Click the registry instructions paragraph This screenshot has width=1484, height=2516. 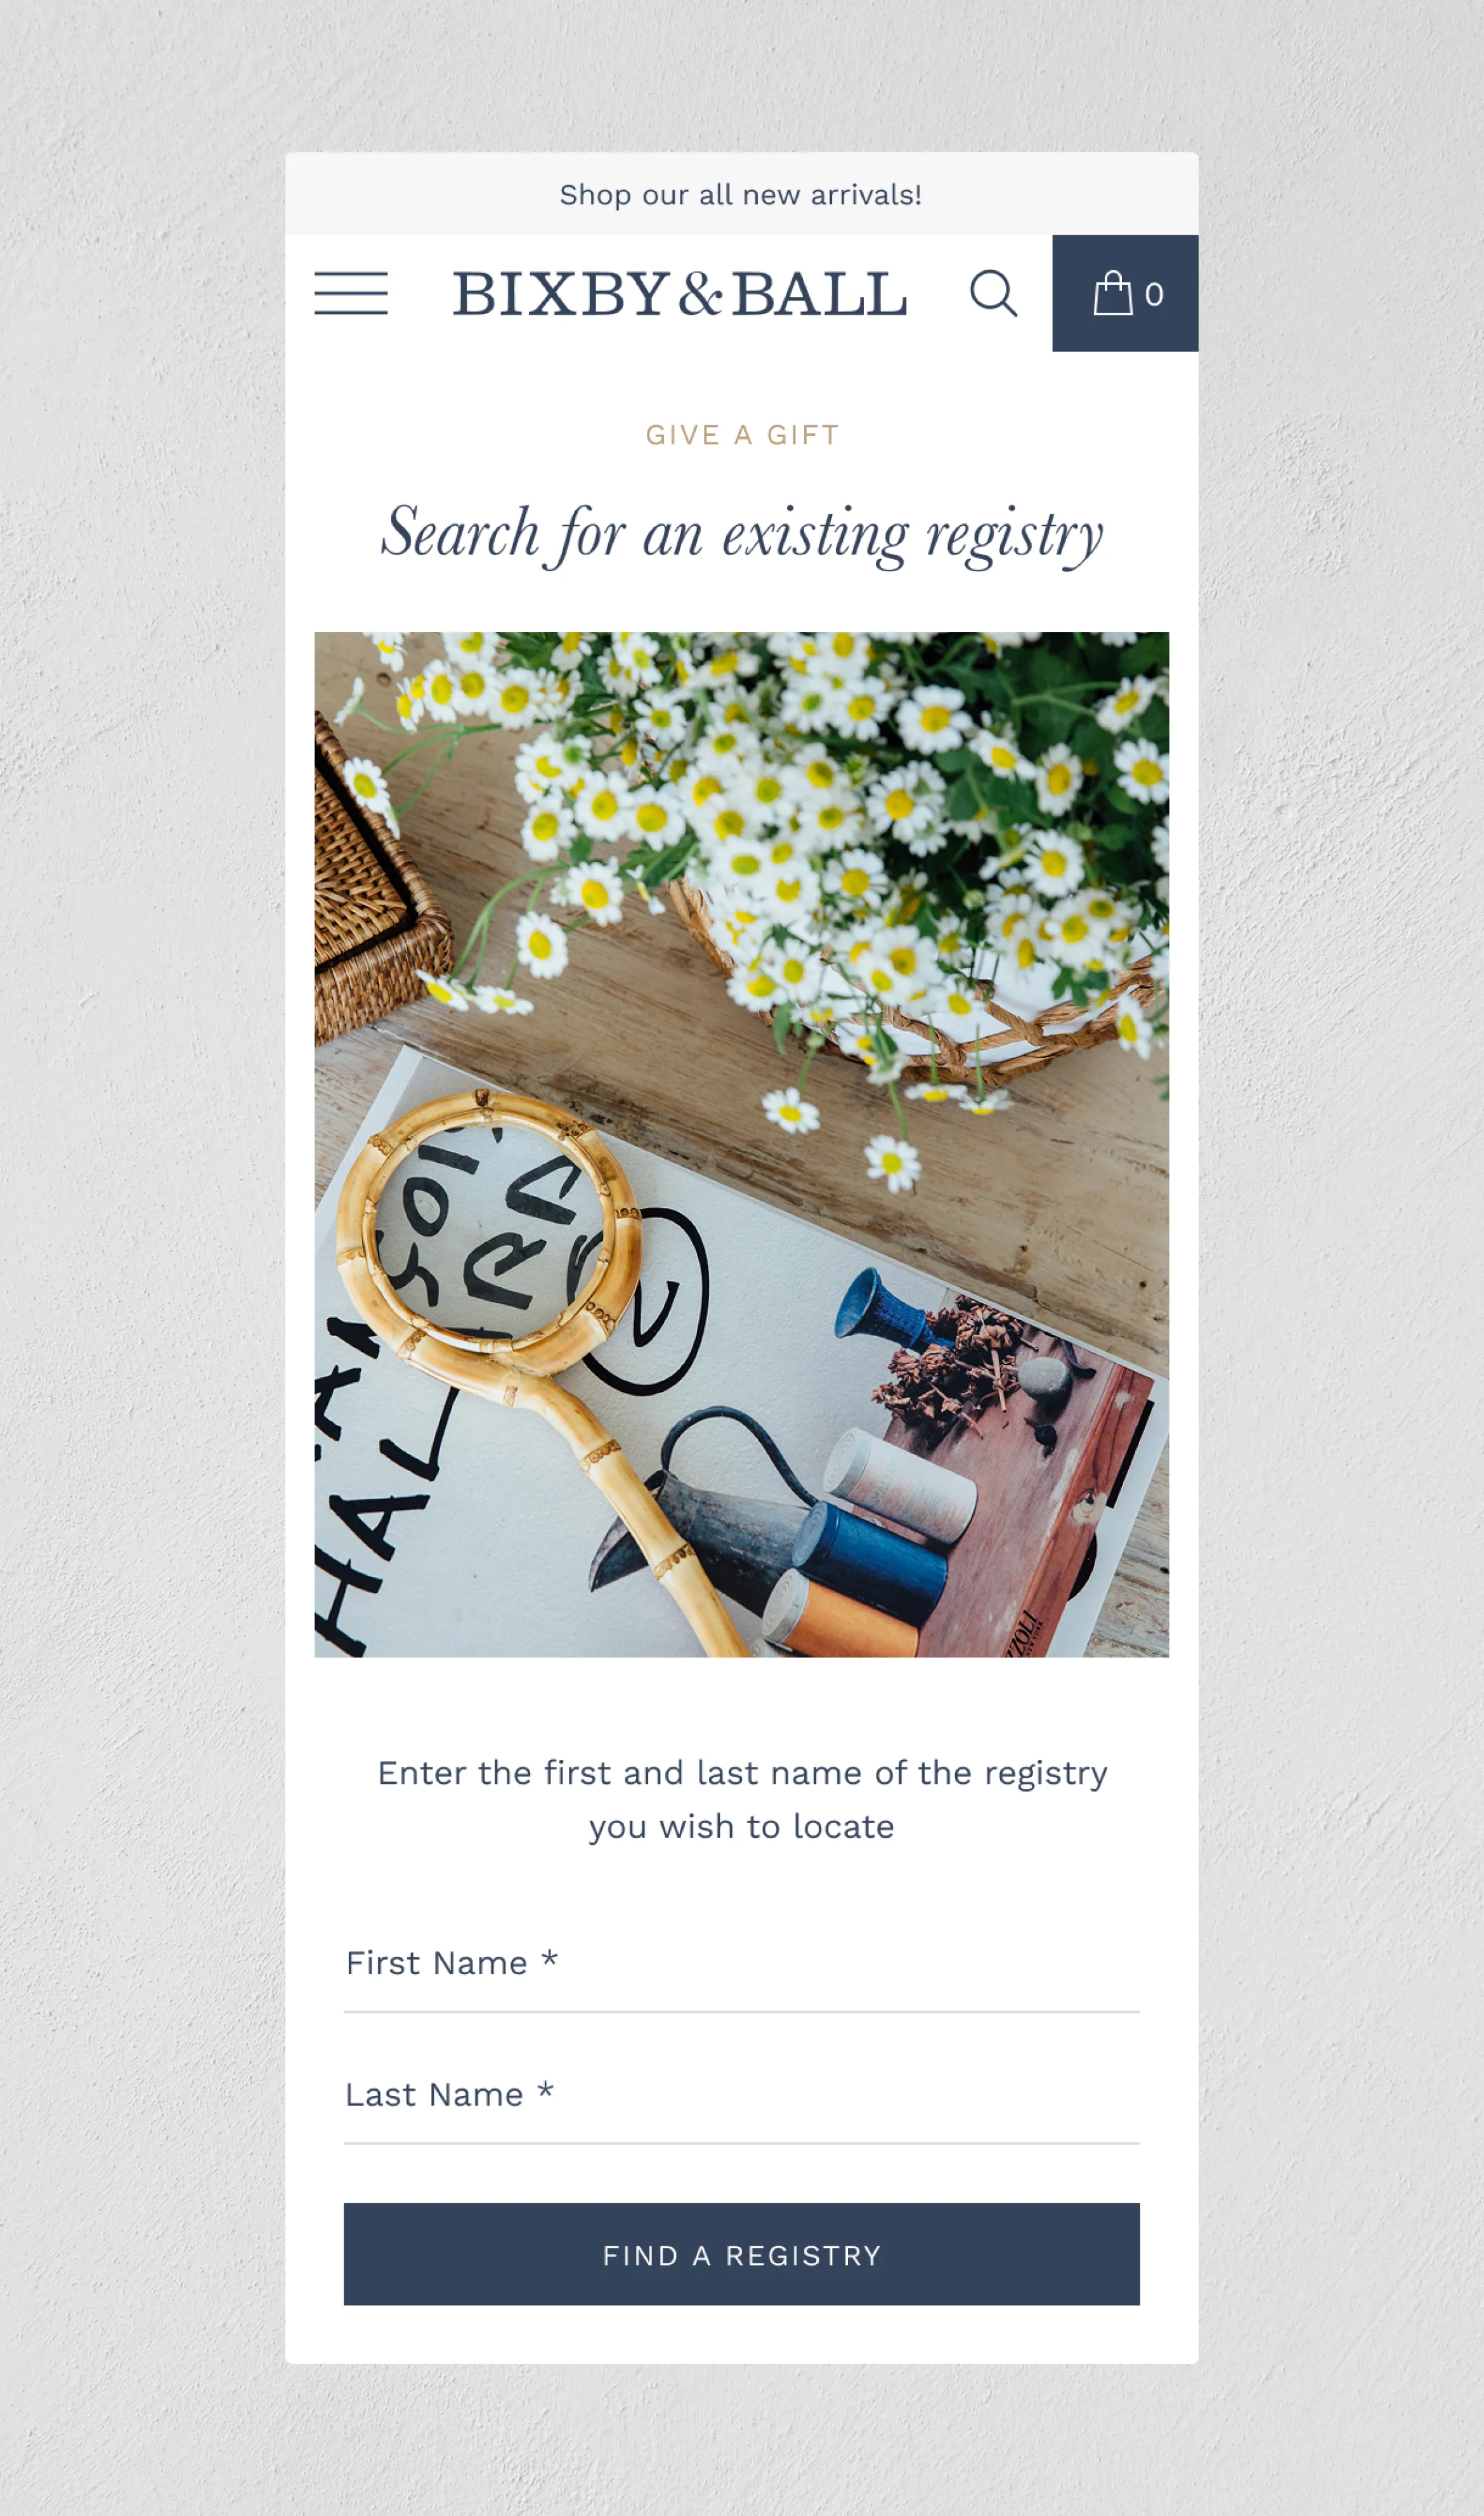[x=741, y=1799]
